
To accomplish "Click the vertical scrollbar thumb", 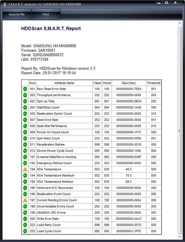I will pyautogui.click(x=180, y=131).
